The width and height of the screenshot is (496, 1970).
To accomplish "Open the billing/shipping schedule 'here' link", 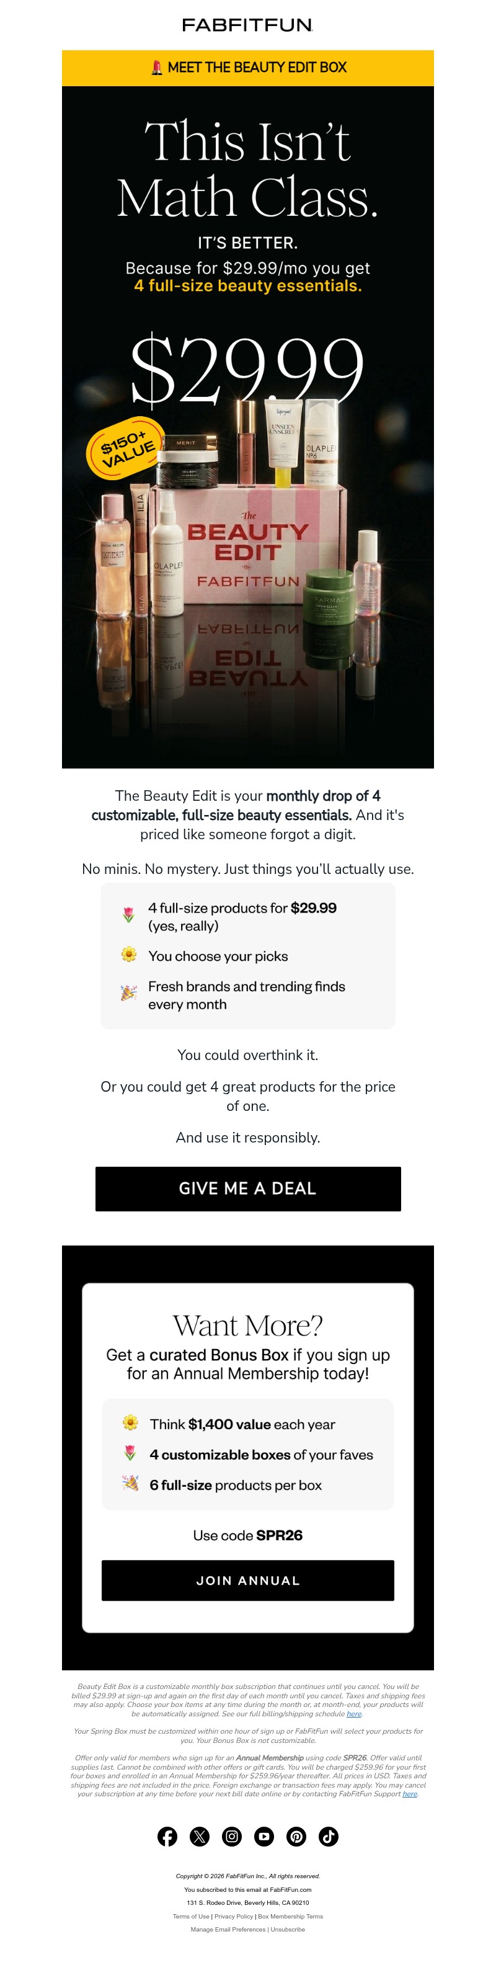I will 354,1714.
